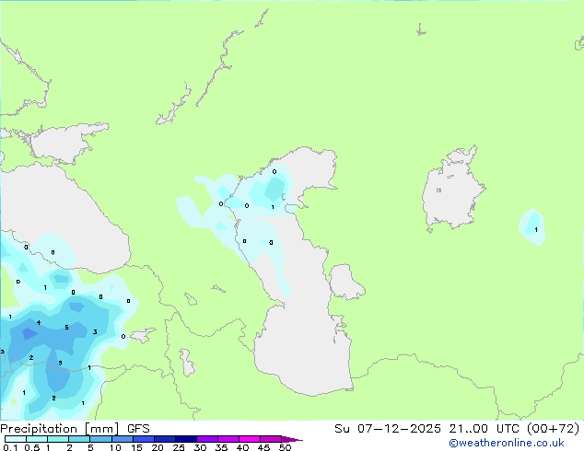Click the "1" value in the isolated eastern patch

536,229
